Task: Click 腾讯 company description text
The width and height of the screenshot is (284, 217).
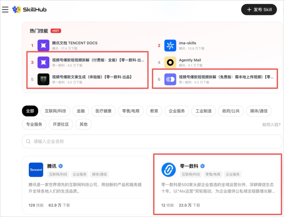Action: (x=85, y=188)
